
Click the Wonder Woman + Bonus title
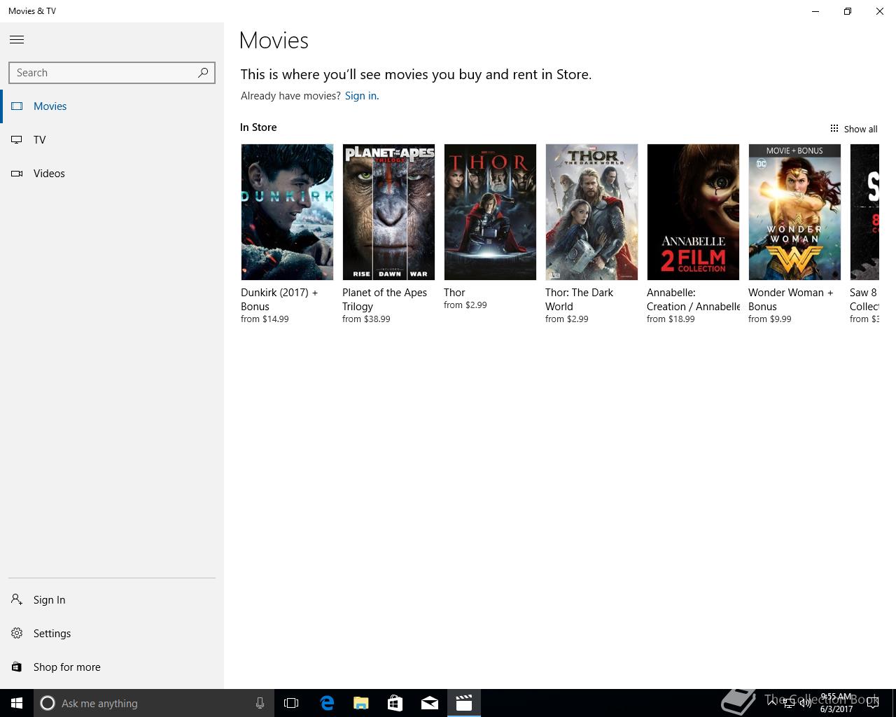(x=791, y=300)
